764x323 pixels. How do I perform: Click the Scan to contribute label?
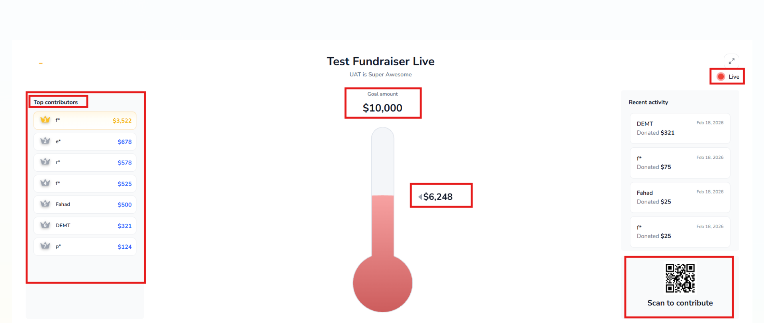click(680, 303)
